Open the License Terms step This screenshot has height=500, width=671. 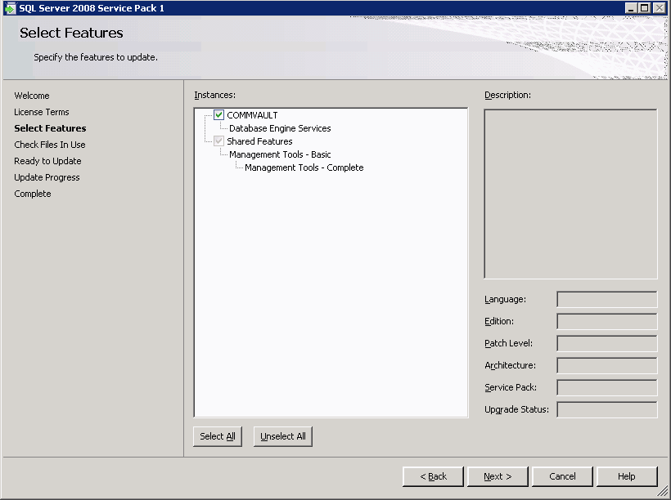click(42, 112)
